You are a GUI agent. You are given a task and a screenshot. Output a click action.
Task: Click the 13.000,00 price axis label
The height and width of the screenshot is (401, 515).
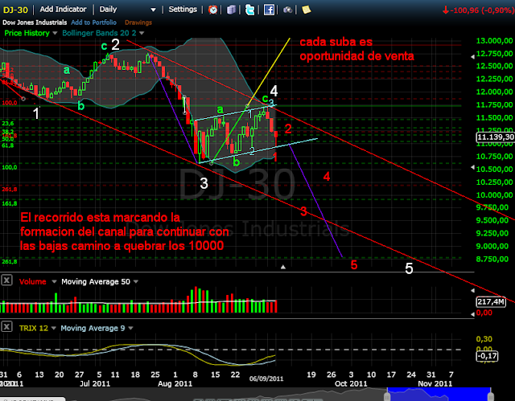(x=494, y=41)
